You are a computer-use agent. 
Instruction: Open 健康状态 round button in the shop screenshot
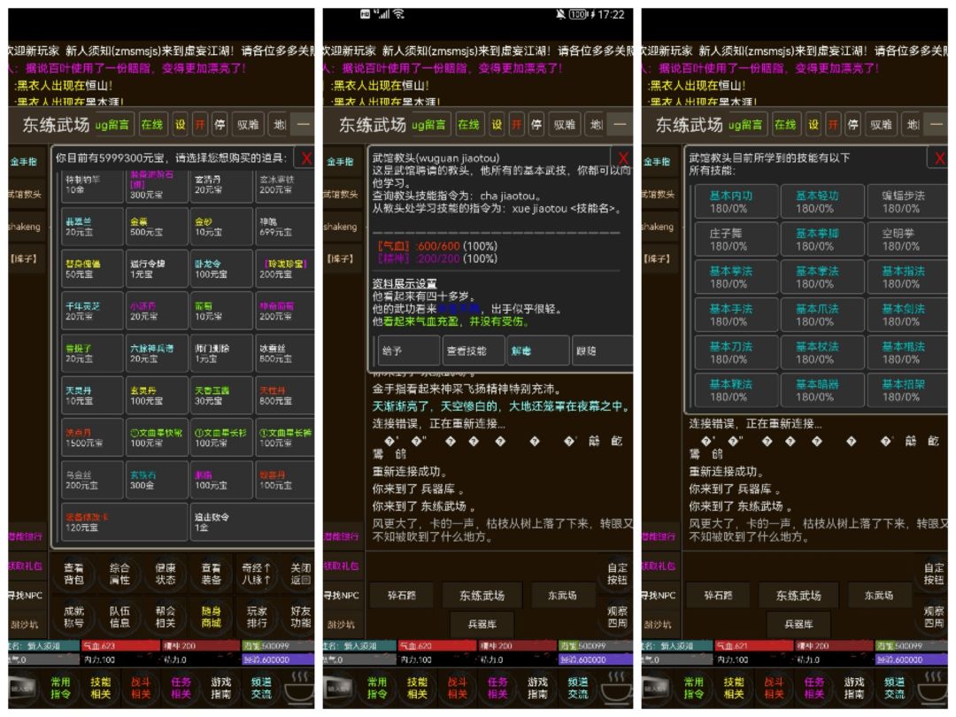[x=166, y=574]
